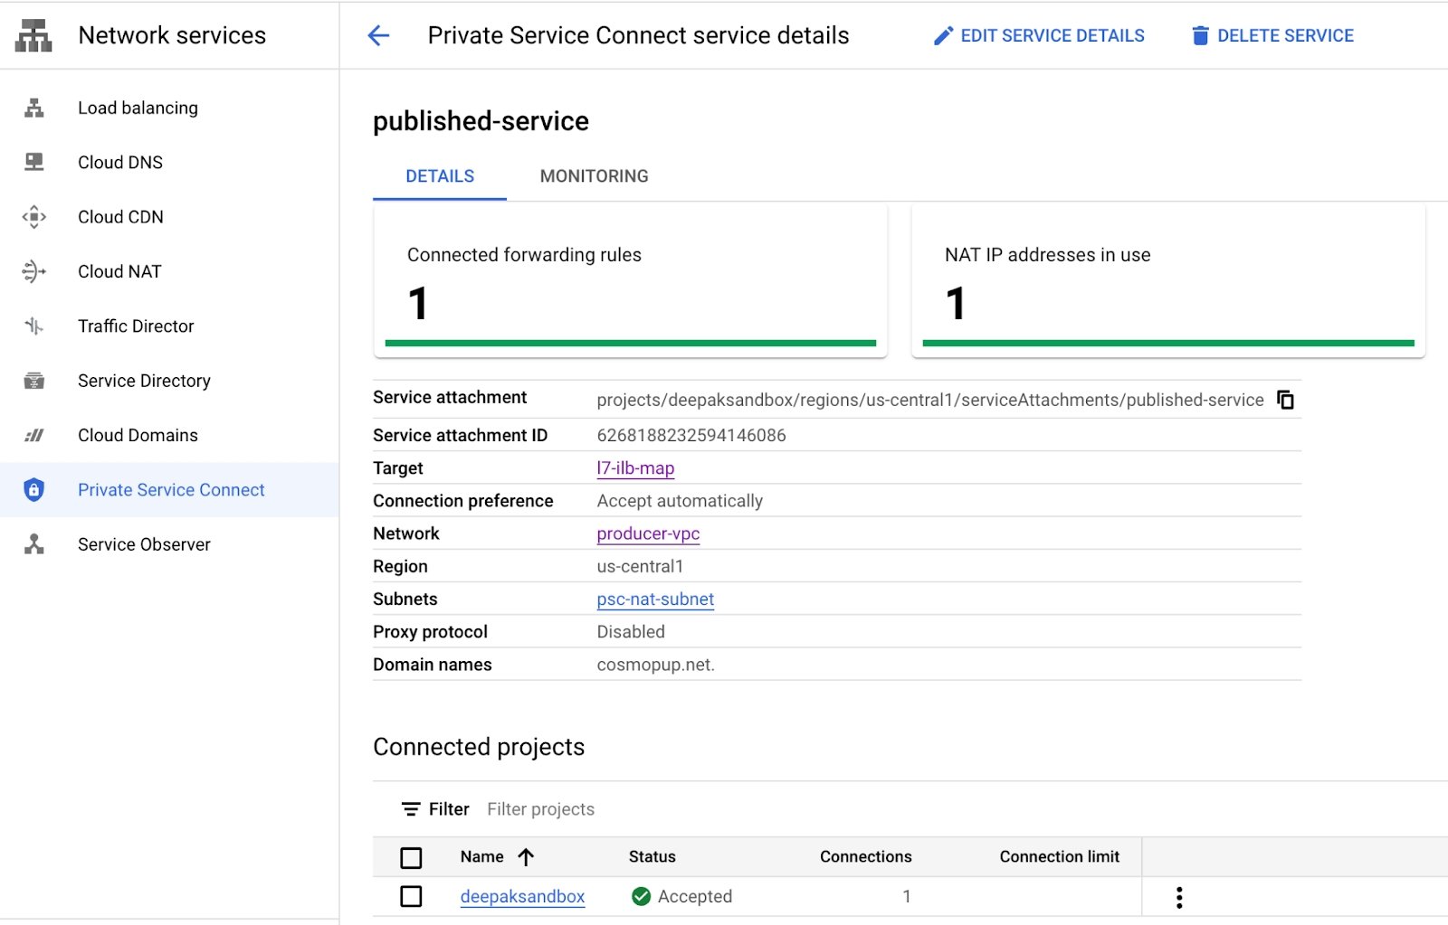Screen dimensions: 1448x925
Task: Click Edit Service Details button
Action: point(1039,36)
